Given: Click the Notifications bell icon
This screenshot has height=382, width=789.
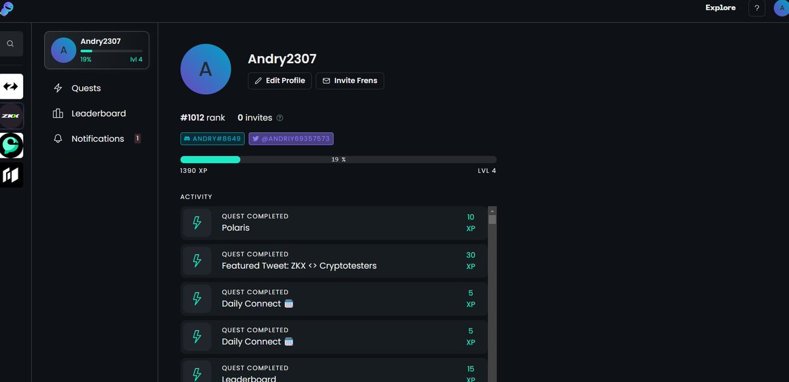Looking at the screenshot, I should coord(58,139).
